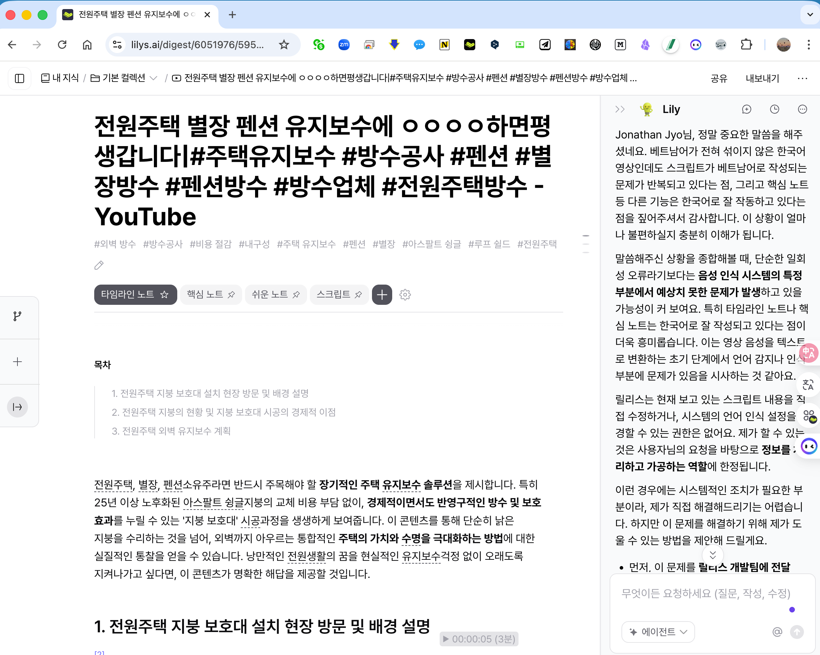Open the Lily chat more options icon
820x655 pixels.
tap(802, 110)
